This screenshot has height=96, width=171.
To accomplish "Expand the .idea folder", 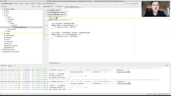I will click(3, 11).
